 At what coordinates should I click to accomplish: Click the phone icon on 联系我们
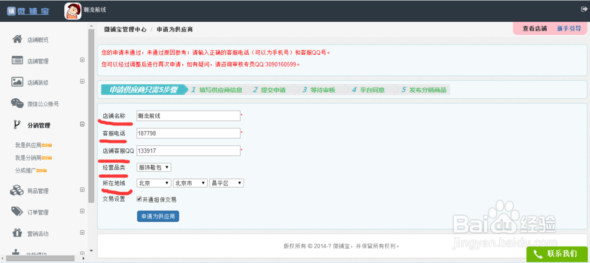pyautogui.click(x=537, y=254)
